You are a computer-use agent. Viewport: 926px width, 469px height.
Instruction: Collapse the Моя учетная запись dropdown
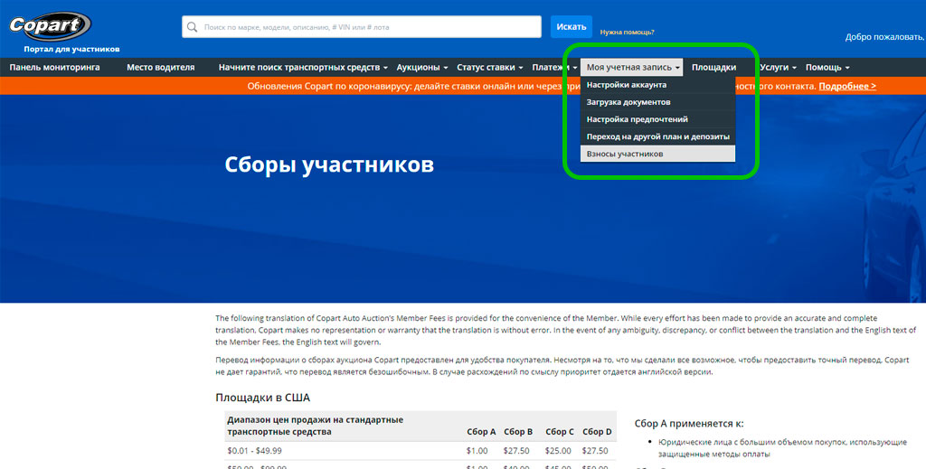(632, 67)
